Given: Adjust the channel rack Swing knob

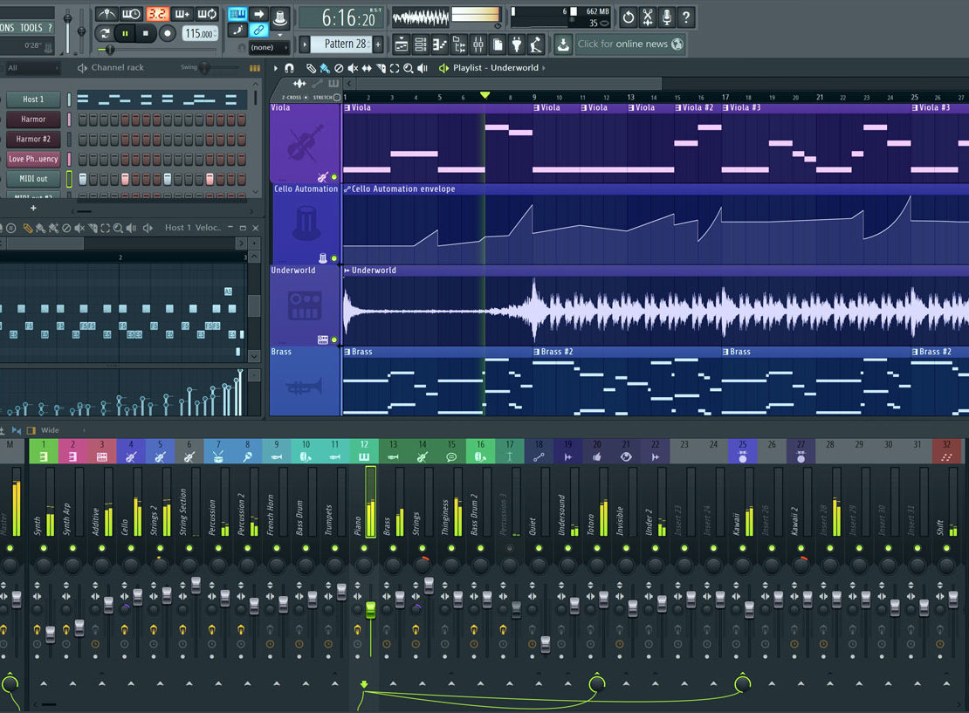Looking at the screenshot, I should [205, 68].
